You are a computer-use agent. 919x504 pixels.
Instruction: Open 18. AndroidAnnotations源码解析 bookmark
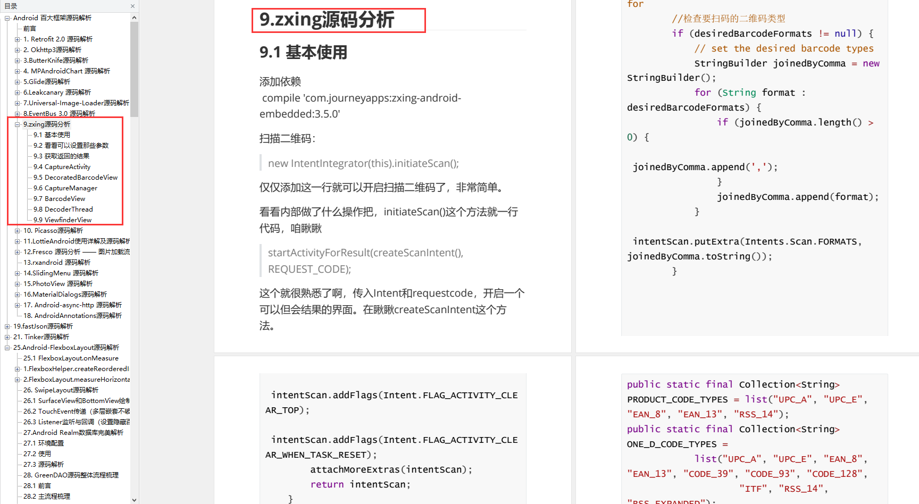72,316
